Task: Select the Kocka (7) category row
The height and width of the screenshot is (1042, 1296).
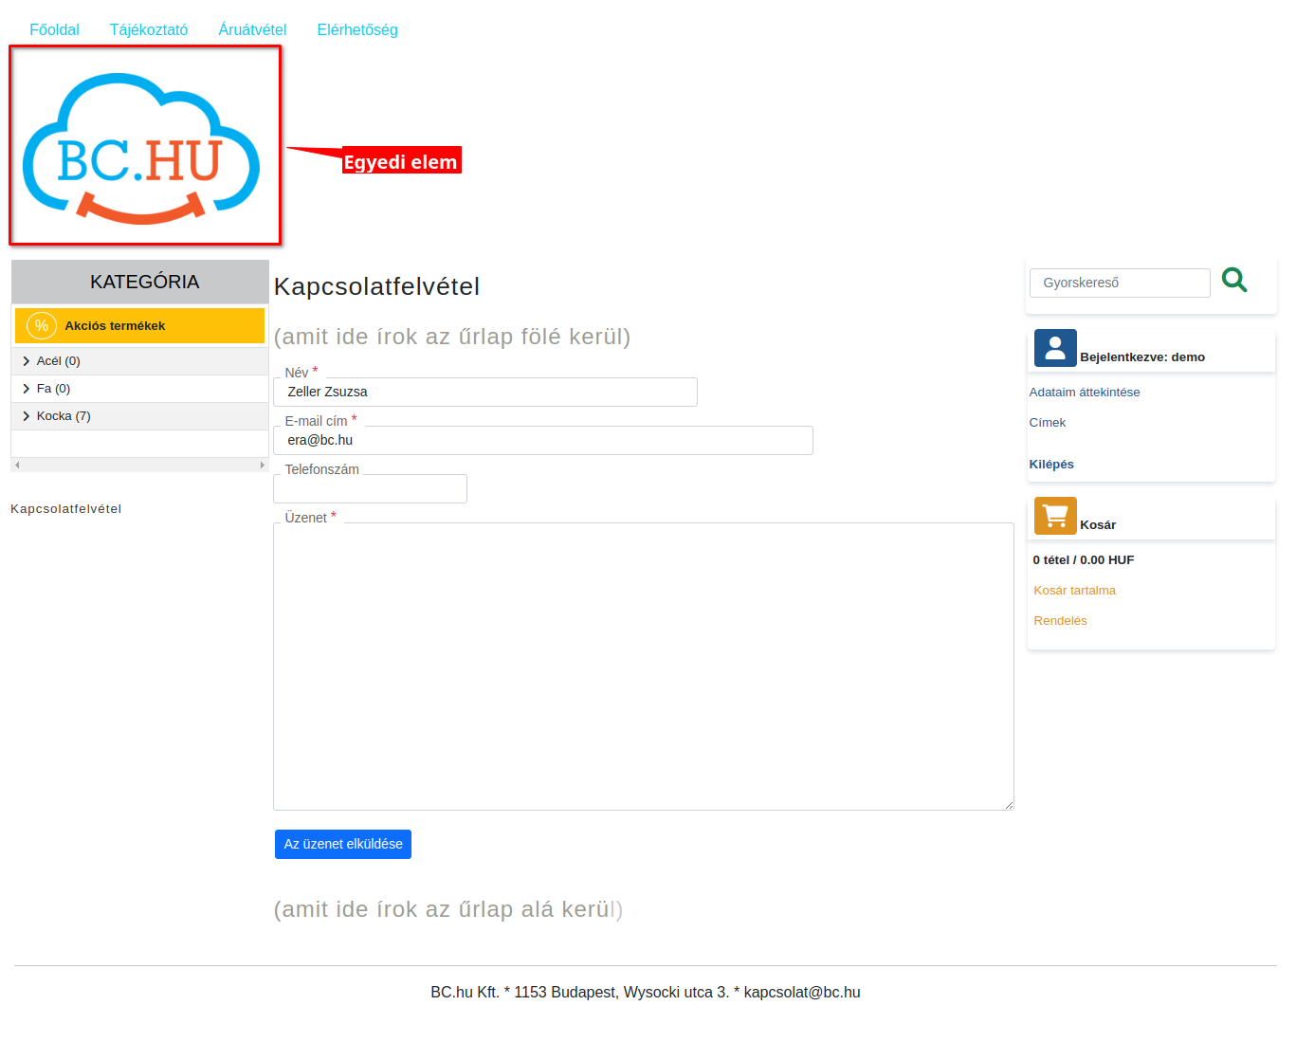Action: pyautogui.click(x=139, y=416)
